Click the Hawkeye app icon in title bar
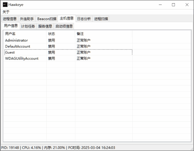The width and height of the screenshot is (194, 151). click(5, 5)
